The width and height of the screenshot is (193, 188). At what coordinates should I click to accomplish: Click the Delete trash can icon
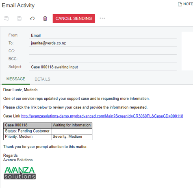[x=45, y=18]
